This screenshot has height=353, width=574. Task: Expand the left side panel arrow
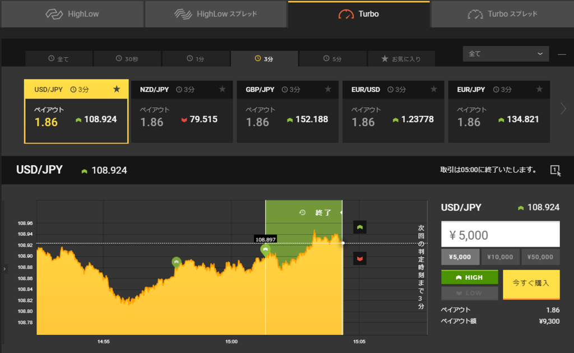click(4, 268)
